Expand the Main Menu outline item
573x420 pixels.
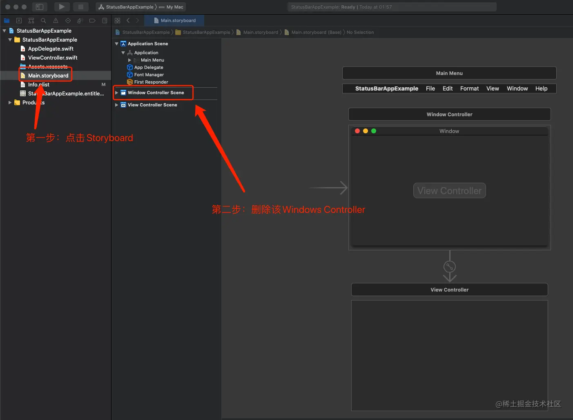click(x=130, y=60)
